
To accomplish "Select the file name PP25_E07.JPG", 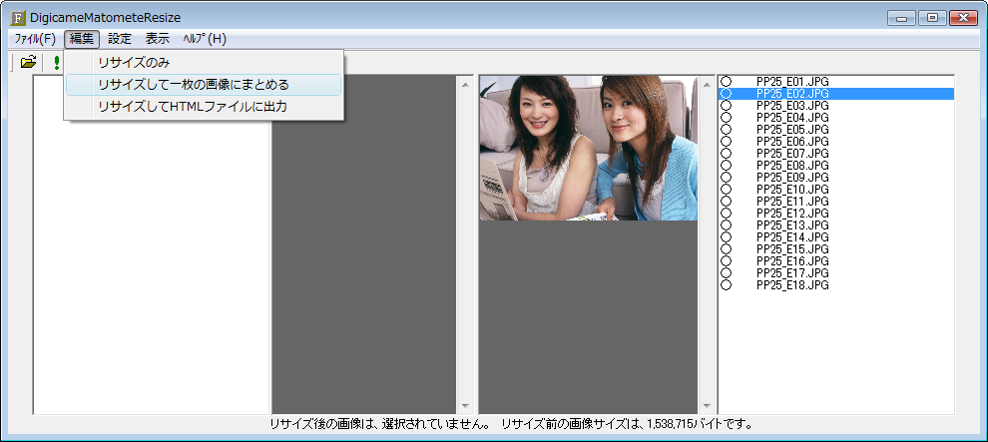I will coord(792,153).
